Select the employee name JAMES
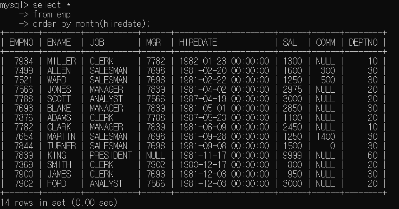 (x=59, y=174)
